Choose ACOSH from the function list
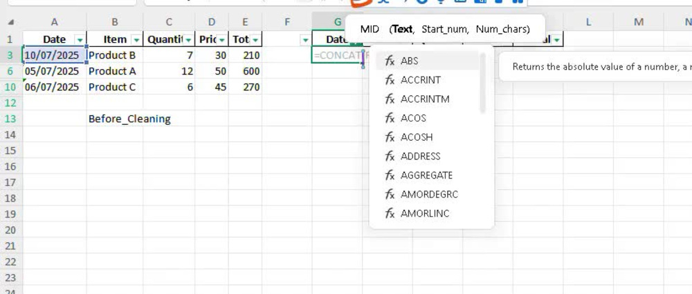 coord(428,137)
